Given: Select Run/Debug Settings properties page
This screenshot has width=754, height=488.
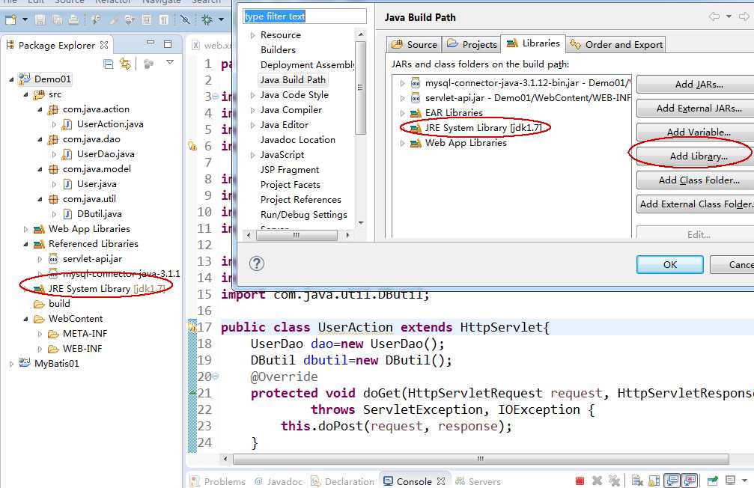Looking at the screenshot, I should tap(303, 214).
